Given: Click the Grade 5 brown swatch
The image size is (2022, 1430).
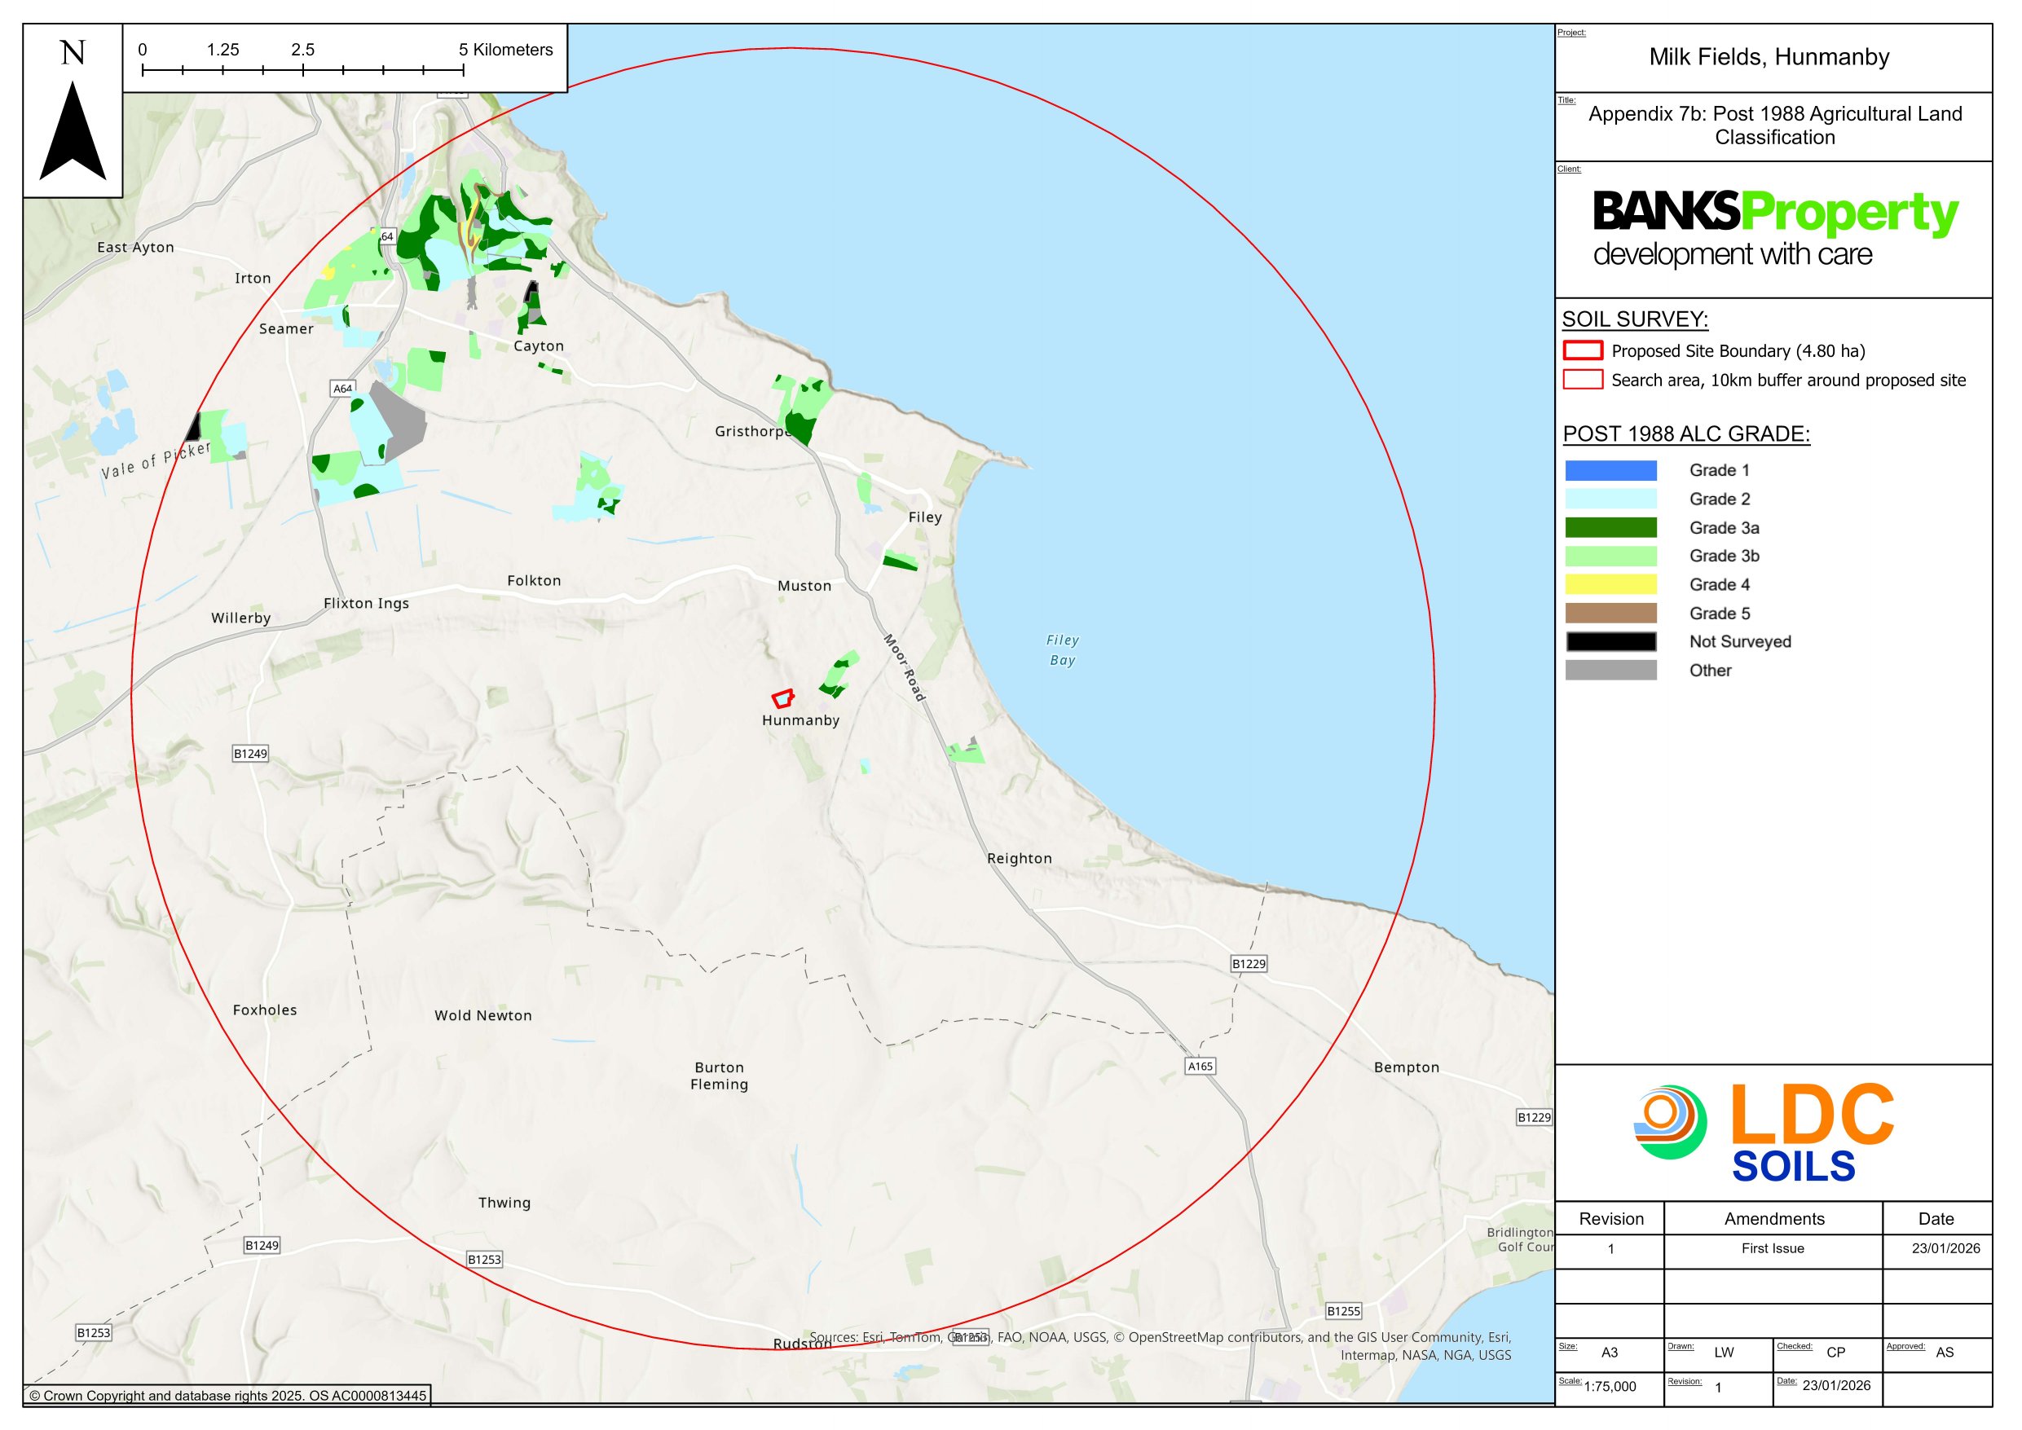Looking at the screenshot, I should click(x=1610, y=614).
